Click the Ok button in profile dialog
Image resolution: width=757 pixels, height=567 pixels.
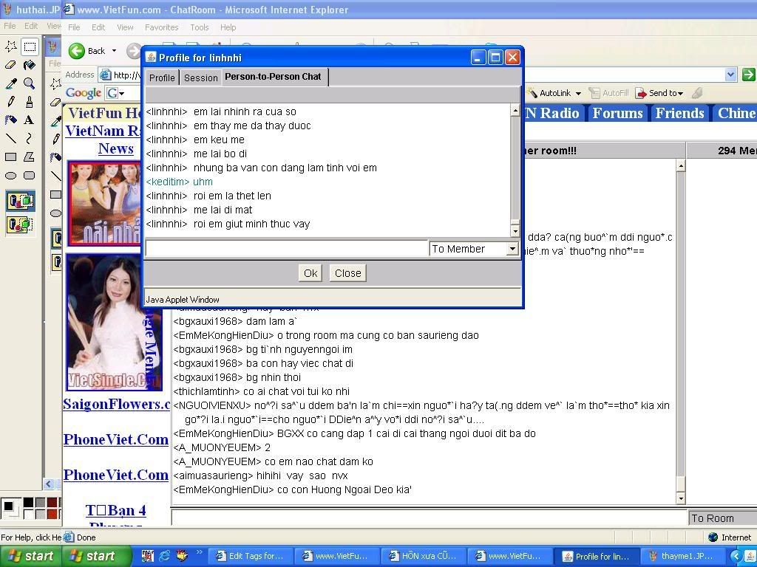pos(310,273)
